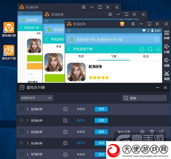The width and height of the screenshot is (171, 159).
Task: Close the 雷电多开器 window
Action: click(x=165, y=88)
